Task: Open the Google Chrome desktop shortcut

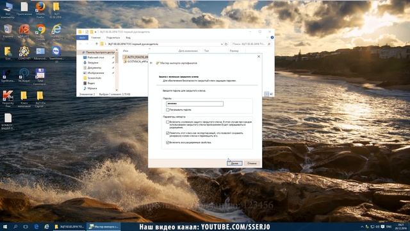Action: click(40, 32)
